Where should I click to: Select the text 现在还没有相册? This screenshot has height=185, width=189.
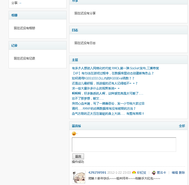24,28
